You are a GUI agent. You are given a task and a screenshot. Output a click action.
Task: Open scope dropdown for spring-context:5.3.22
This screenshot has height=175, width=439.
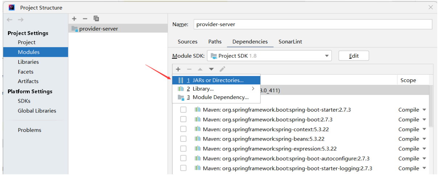coord(424,129)
